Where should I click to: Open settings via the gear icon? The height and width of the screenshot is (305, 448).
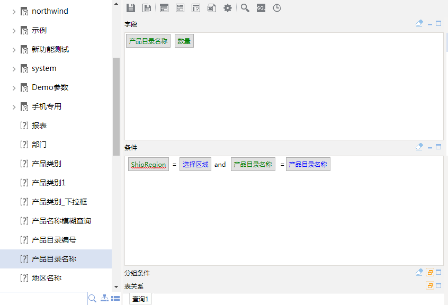228,8
